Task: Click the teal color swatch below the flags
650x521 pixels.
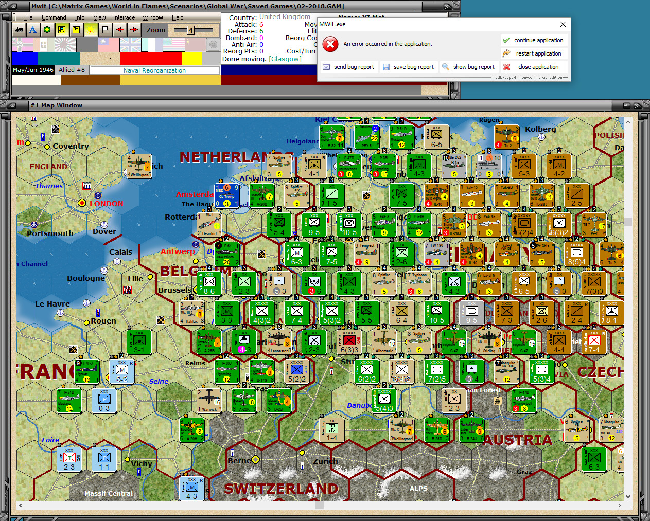Action: coord(58,59)
